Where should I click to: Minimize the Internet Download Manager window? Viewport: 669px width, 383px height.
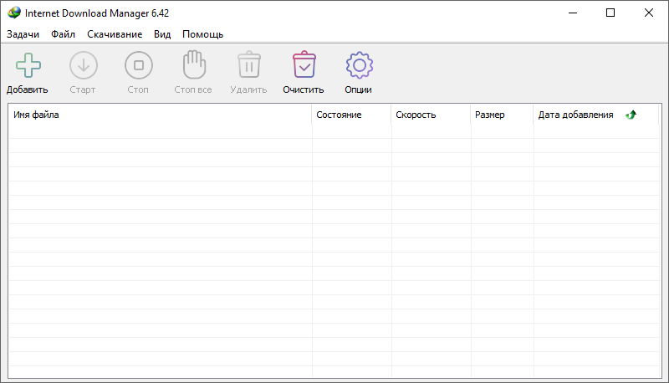573,13
